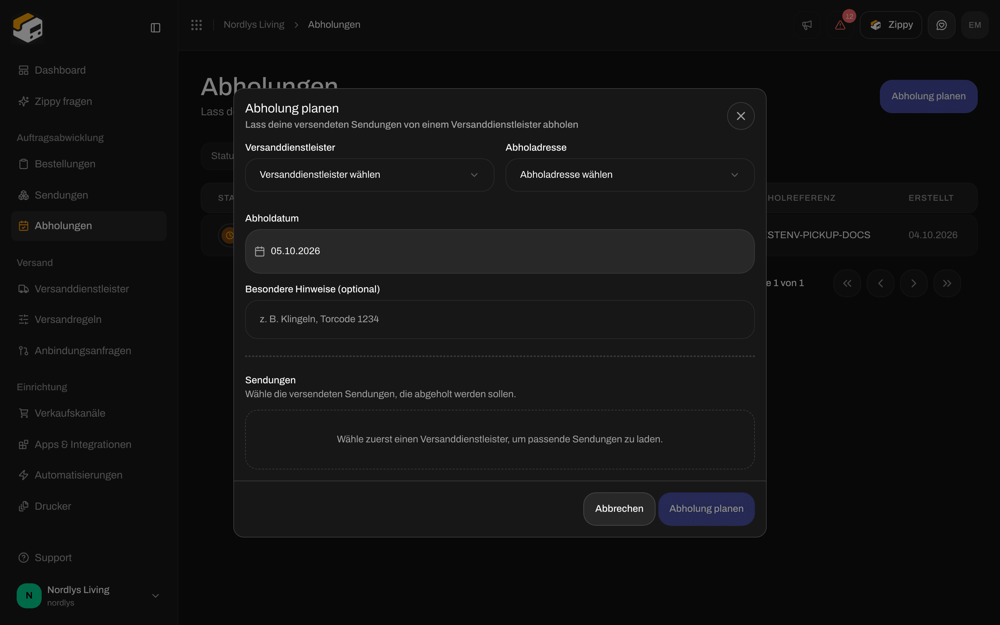Click the Nordlys Living N avatar

(x=29, y=595)
